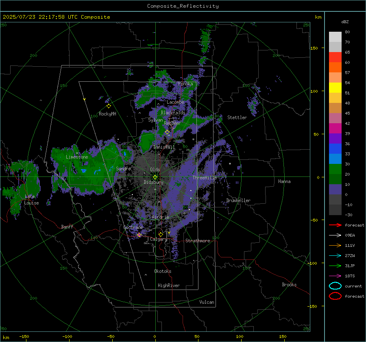This screenshot has height=342, width=366.
Task: Click the Brooks label
Action: point(289,285)
